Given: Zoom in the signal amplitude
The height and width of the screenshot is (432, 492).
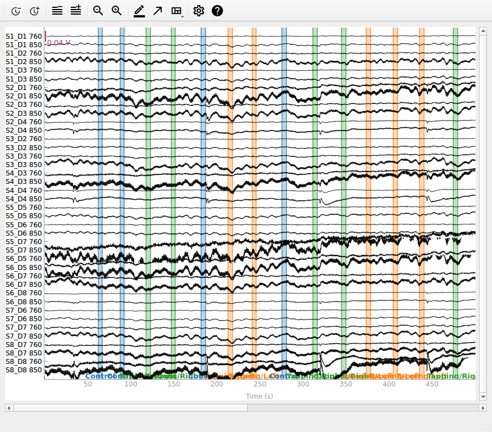Looking at the screenshot, I should pyautogui.click(x=117, y=11).
